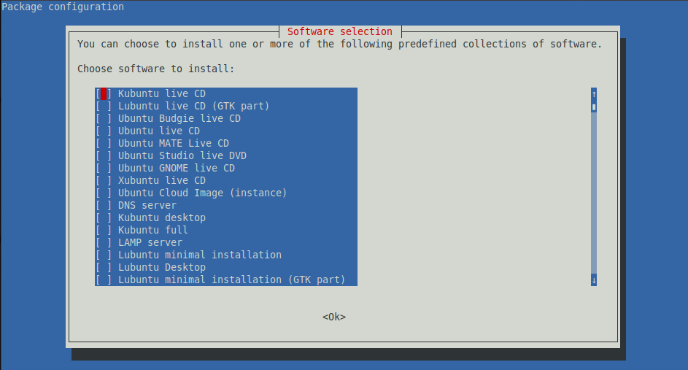Select the 'Ubuntu Studio live DVD' label

(182, 156)
